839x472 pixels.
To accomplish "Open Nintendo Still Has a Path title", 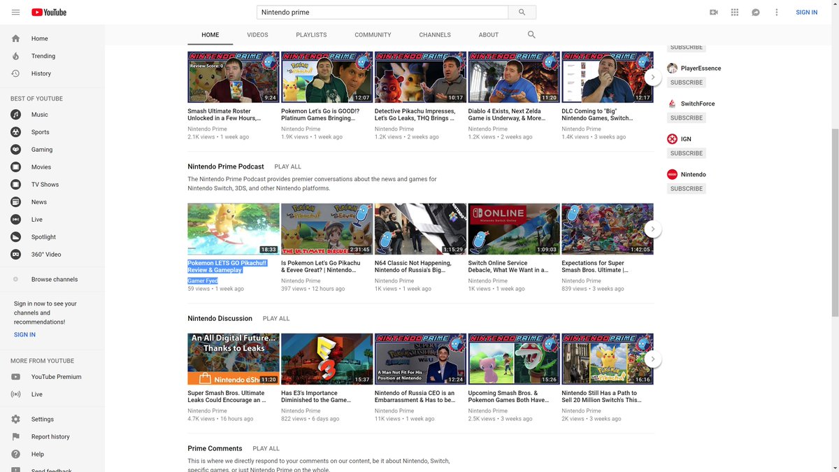I will tap(601, 396).
